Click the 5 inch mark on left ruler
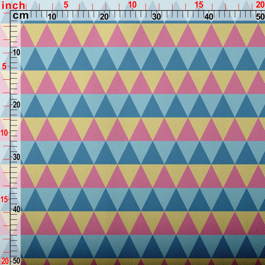The height and width of the screenshot is (265, 265). point(4,67)
